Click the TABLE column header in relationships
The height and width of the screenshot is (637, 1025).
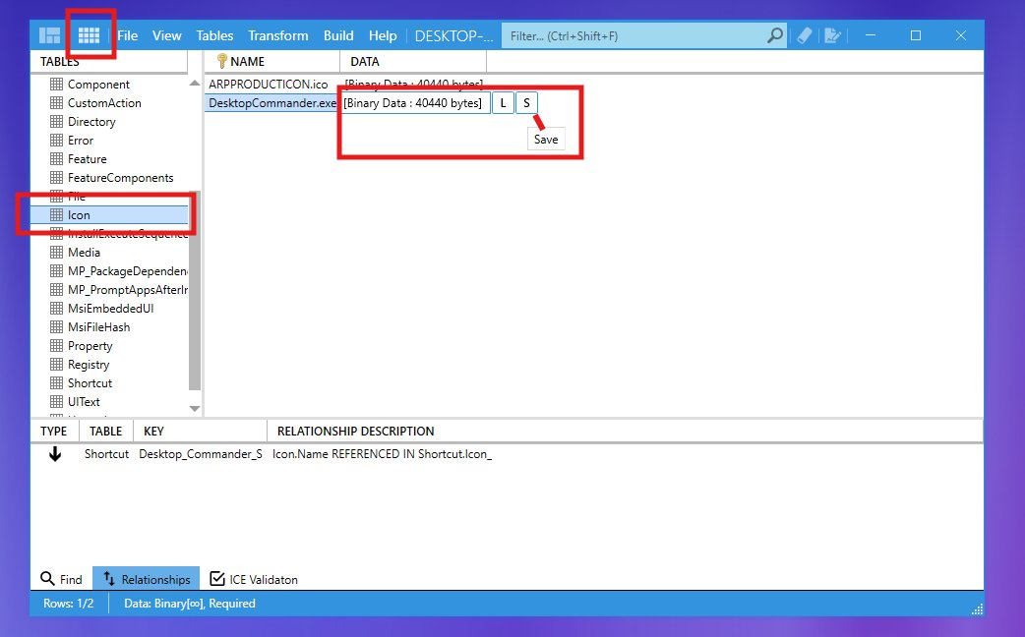(106, 432)
